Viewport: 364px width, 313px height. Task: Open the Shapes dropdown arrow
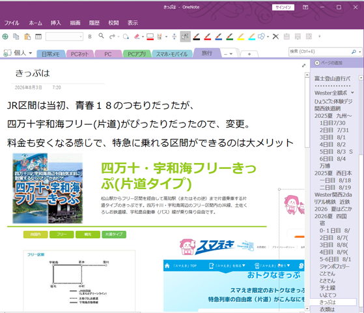click(268, 37)
